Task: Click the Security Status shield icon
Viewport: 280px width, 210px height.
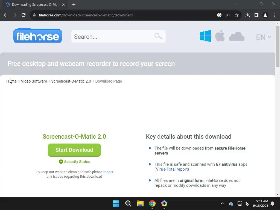Action: [x=61, y=162]
